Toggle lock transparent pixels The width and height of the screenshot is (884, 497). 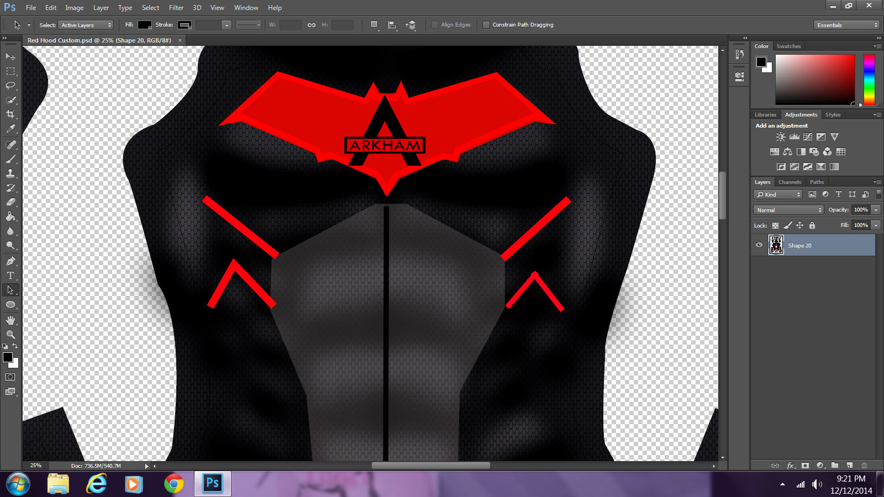[x=775, y=225]
